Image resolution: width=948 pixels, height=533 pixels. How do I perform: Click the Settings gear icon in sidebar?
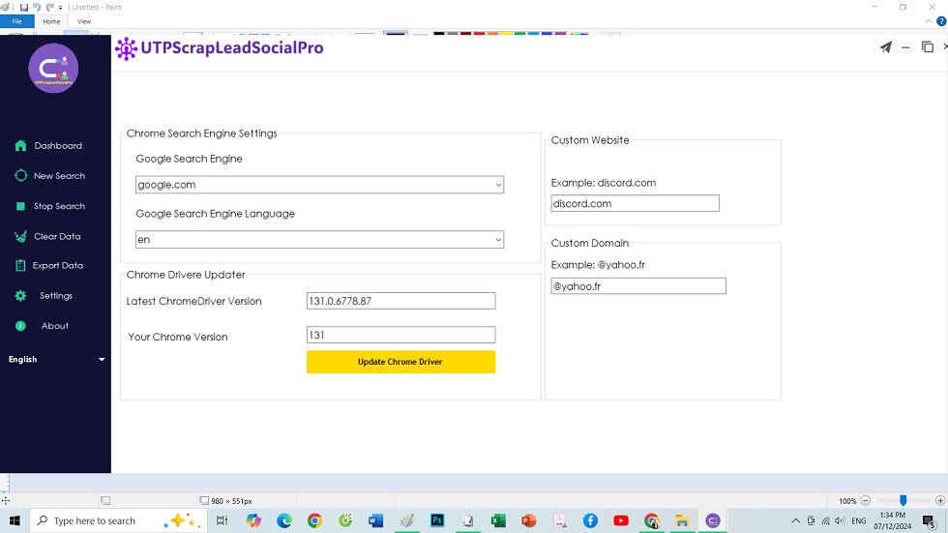click(20, 296)
